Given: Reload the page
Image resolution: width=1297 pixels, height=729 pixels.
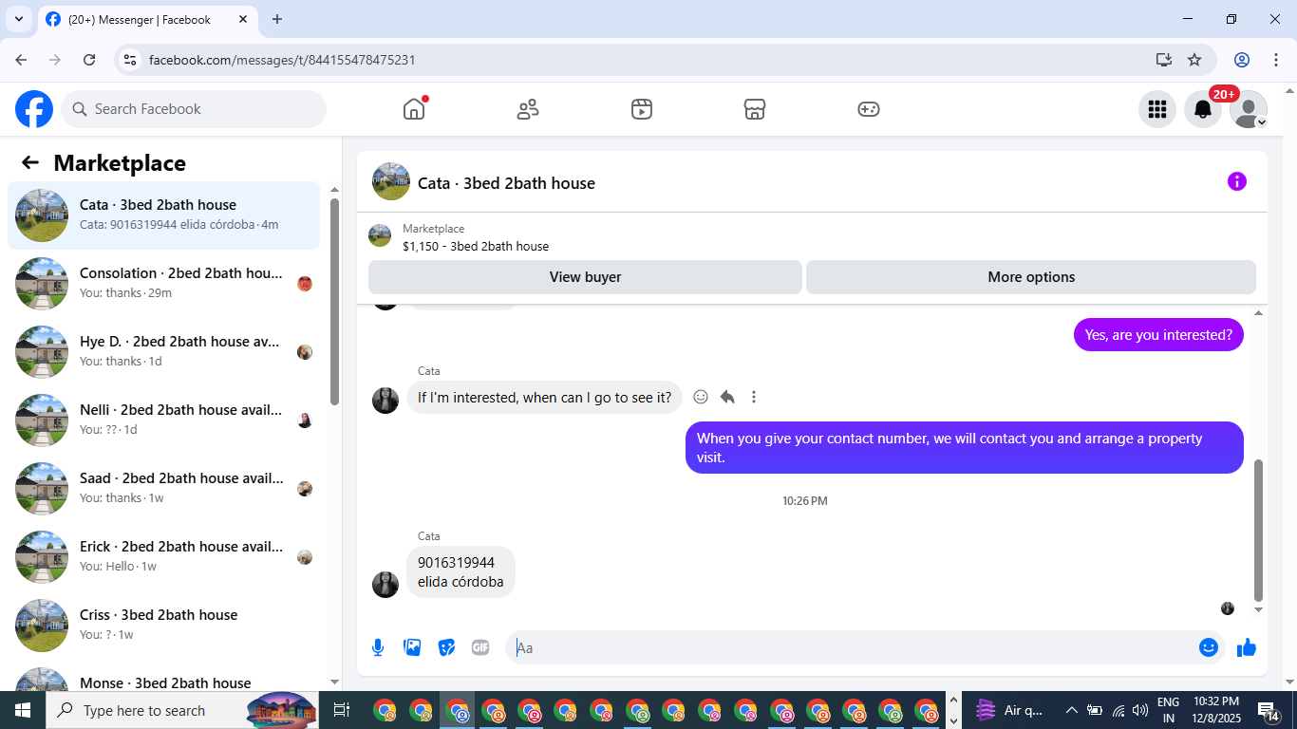Looking at the screenshot, I should pyautogui.click(x=89, y=60).
